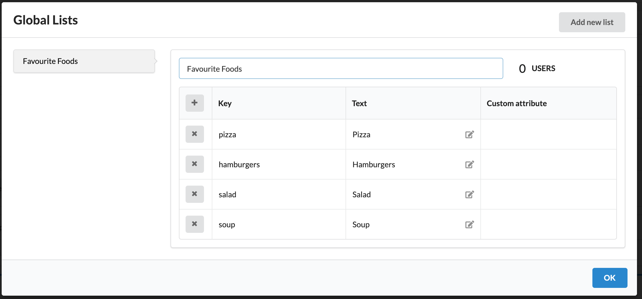The height and width of the screenshot is (299, 642).
Task: Confirm changes with the OK button
Action: coord(610,278)
